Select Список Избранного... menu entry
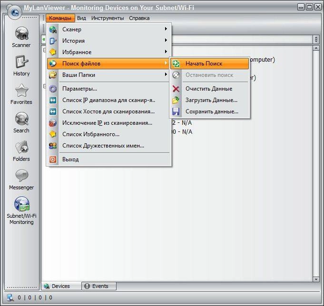The image size is (324, 306). [x=109, y=134]
